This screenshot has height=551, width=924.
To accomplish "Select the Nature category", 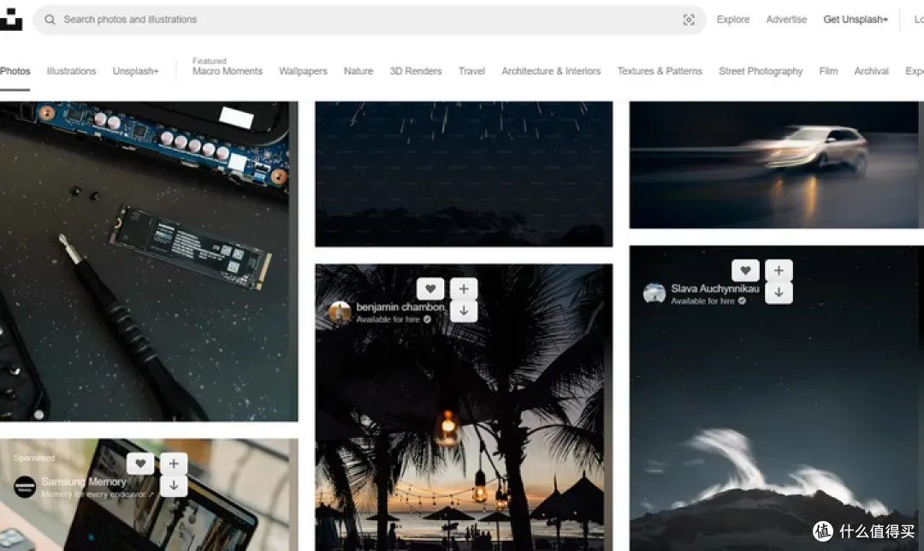I will (358, 71).
